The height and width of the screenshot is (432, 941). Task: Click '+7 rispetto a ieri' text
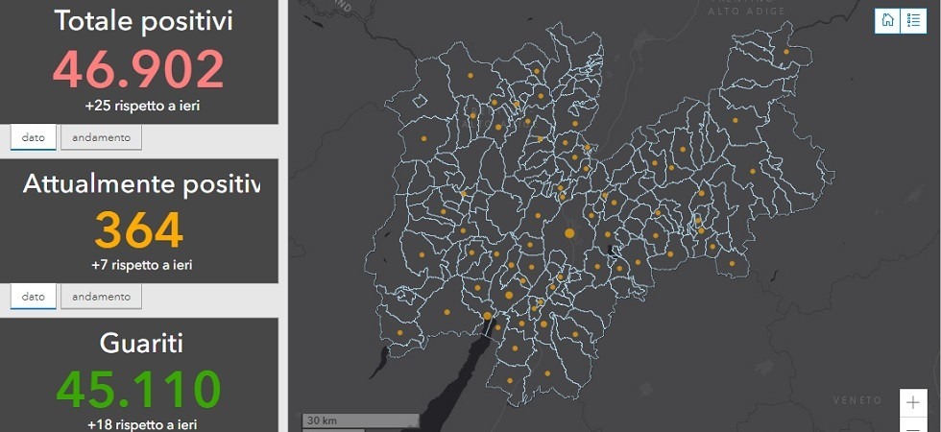pyautogui.click(x=141, y=265)
